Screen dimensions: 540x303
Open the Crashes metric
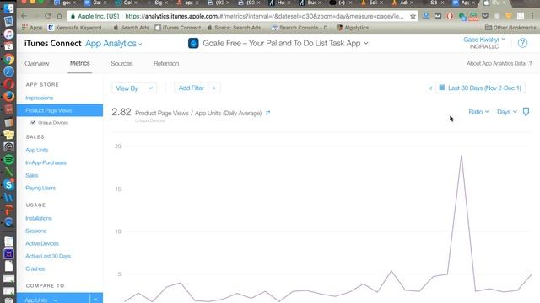point(35,269)
